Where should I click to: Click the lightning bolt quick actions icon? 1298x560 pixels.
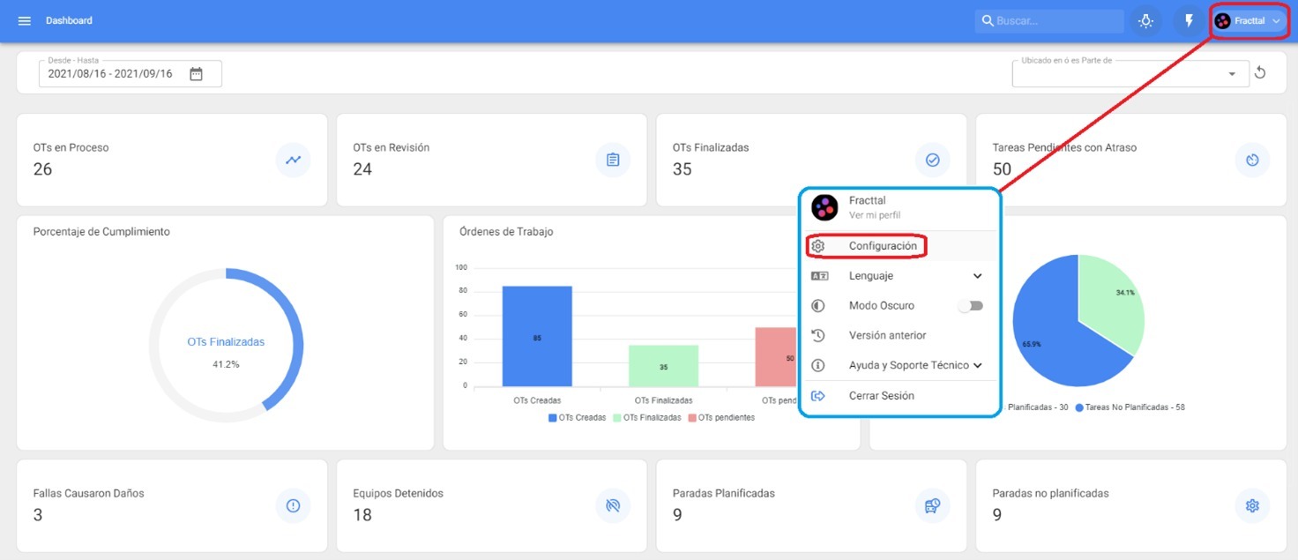click(x=1189, y=21)
